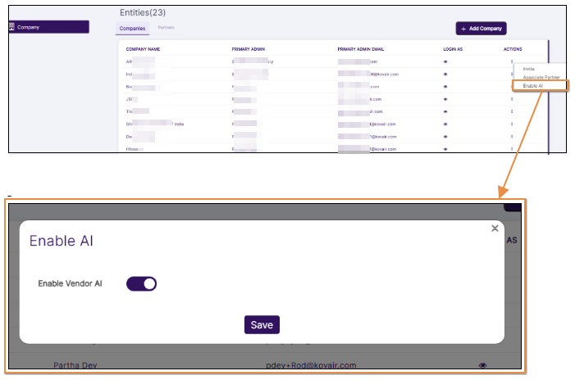The image size is (575, 380).
Task: Click the Login As eye for Tis row
Action: (x=445, y=111)
